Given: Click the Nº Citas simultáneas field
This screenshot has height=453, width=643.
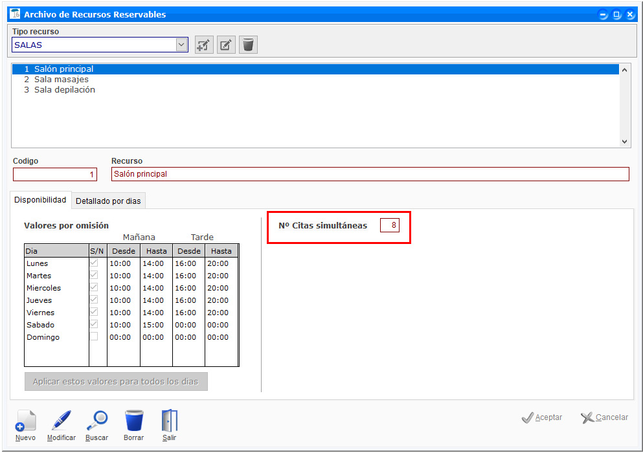Looking at the screenshot, I should click(390, 225).
